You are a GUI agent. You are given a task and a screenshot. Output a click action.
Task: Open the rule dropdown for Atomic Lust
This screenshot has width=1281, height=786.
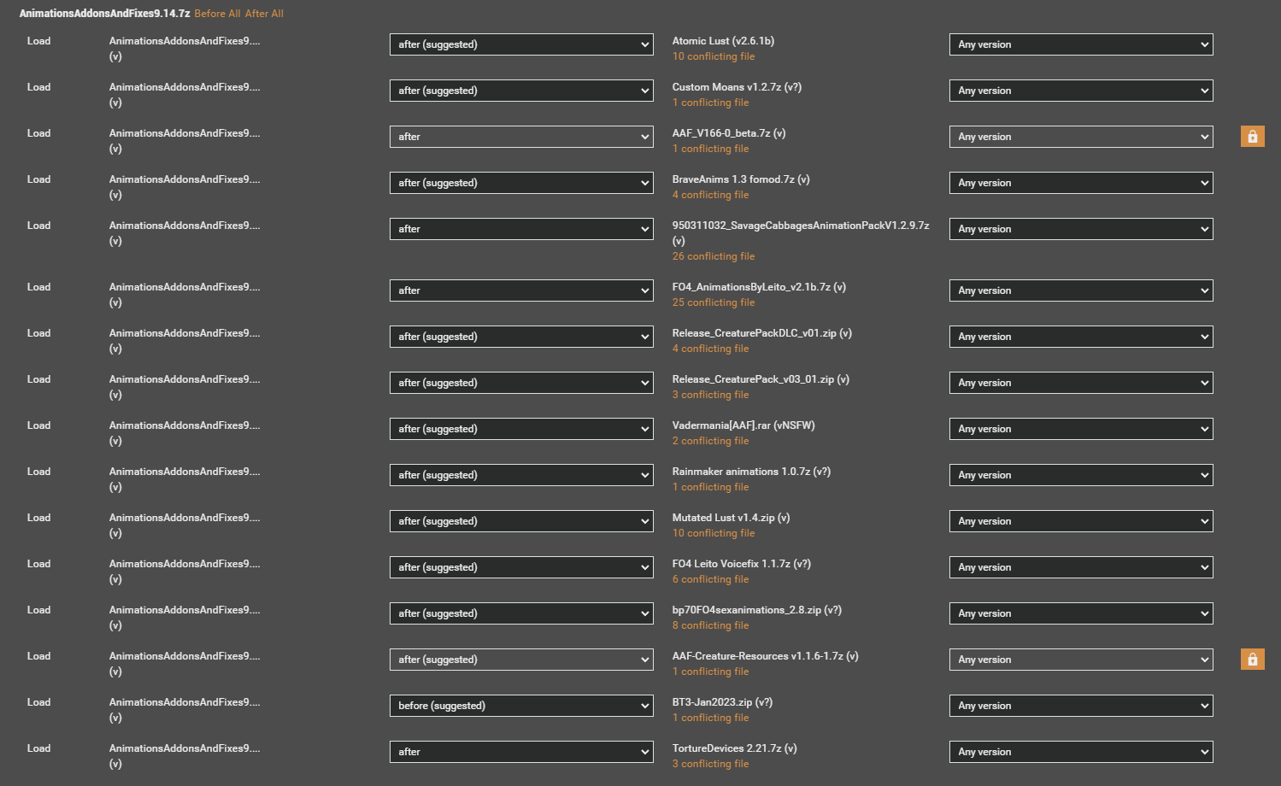pyautogui.click(x=520, y=44)
